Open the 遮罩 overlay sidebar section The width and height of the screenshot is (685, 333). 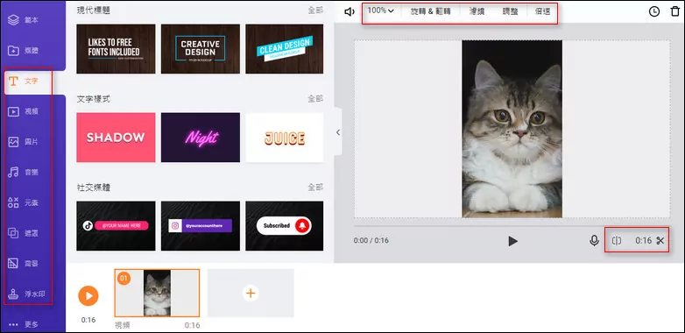click(x=24, y=233)
